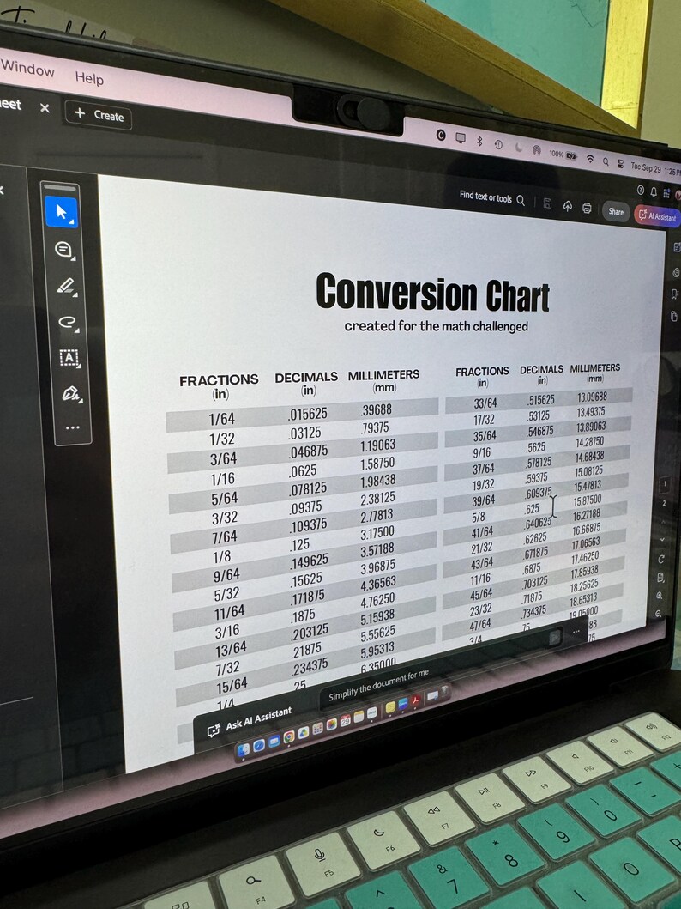Choose the Add comment tool
Screen dimensions: 681x909
(63, 250)
